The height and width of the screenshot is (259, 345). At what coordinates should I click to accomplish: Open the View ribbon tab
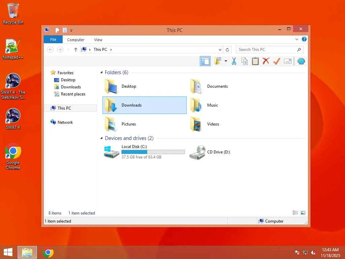[98, 40]
